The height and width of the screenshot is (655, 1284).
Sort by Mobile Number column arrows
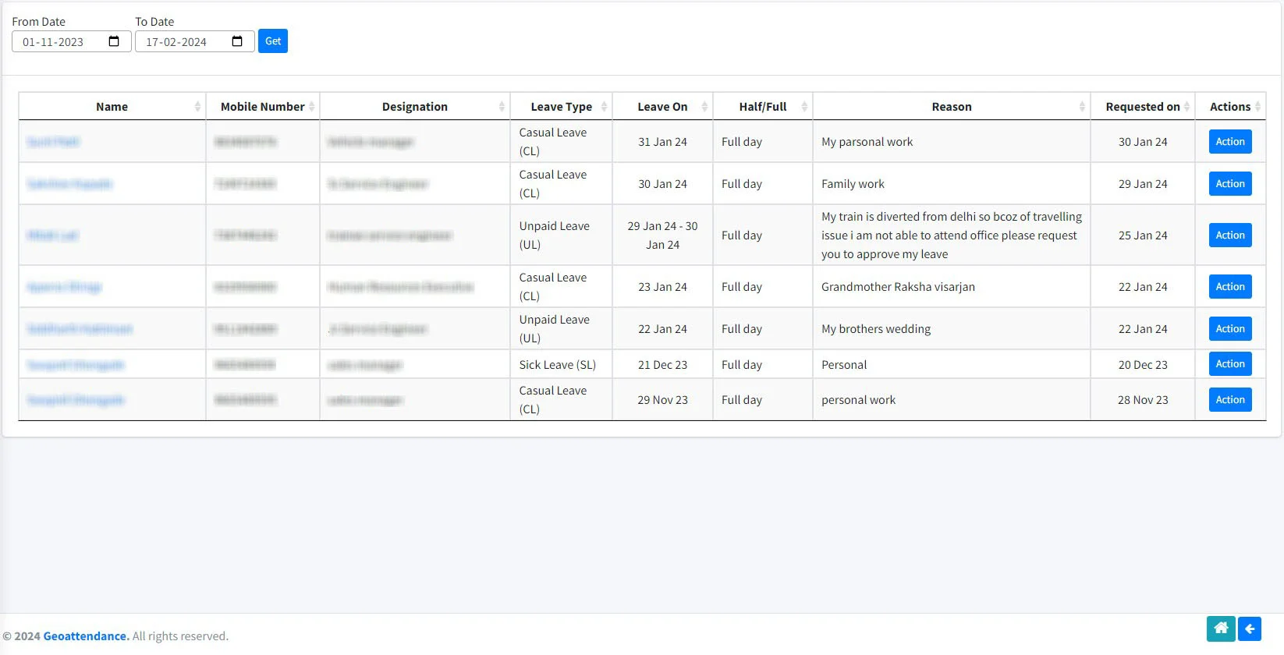point(311,107)
